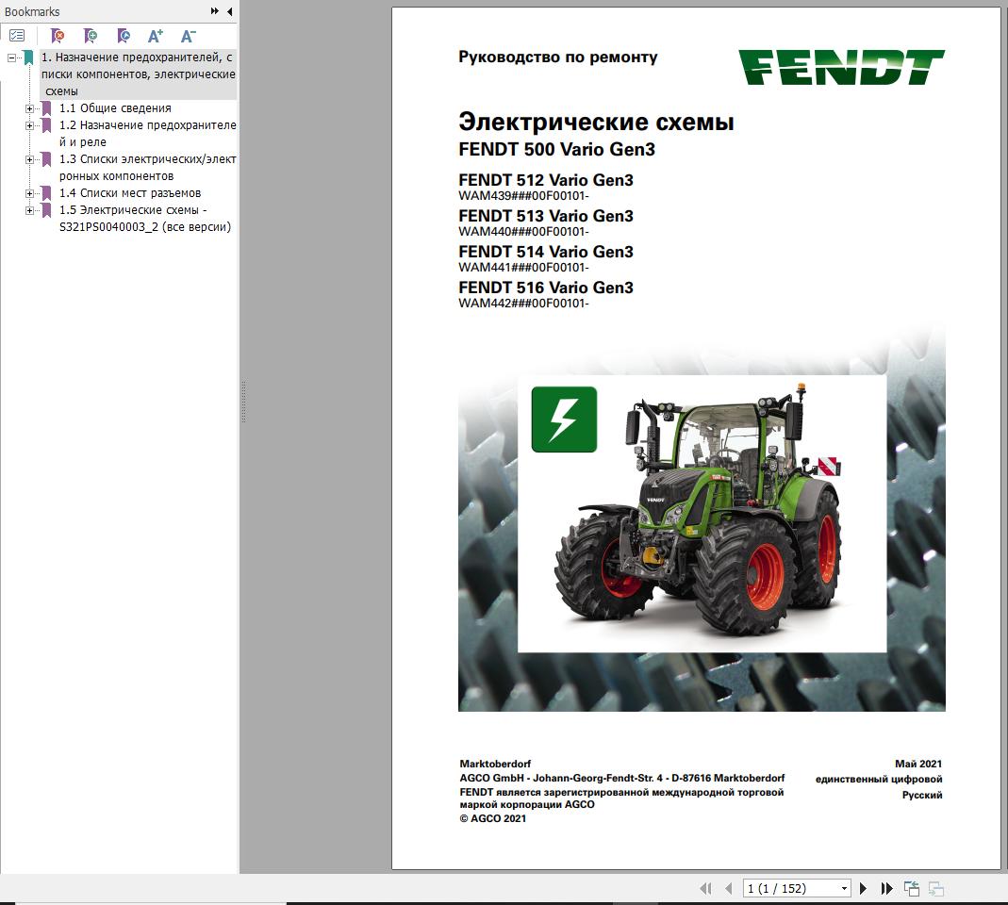Image resolution: width=1008 pixels, height=905 pixels.
Task: Click the Bookmarks panel title
Action: [x=32, y=11]
